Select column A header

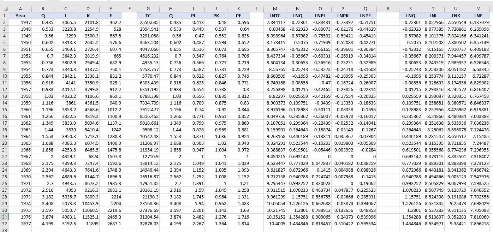pos(20,8)
